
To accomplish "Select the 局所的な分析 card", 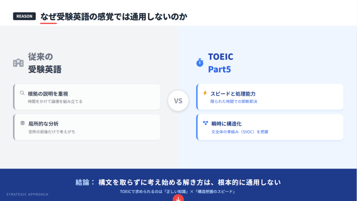I will pyautogui.click(x=87, y=127).
